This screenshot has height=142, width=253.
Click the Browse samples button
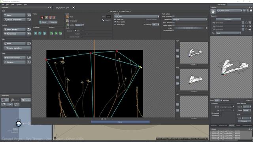pyautogui.click(x=17, y=48)
